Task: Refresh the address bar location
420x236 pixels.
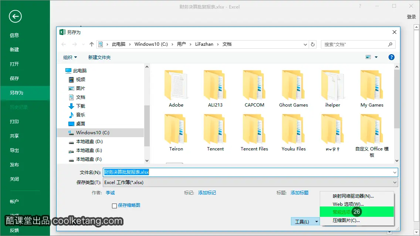Action: pos(312,44)
